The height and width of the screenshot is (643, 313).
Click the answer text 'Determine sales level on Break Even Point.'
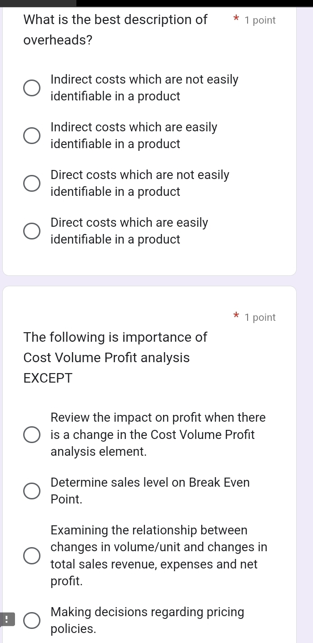(x=150, y=491)
